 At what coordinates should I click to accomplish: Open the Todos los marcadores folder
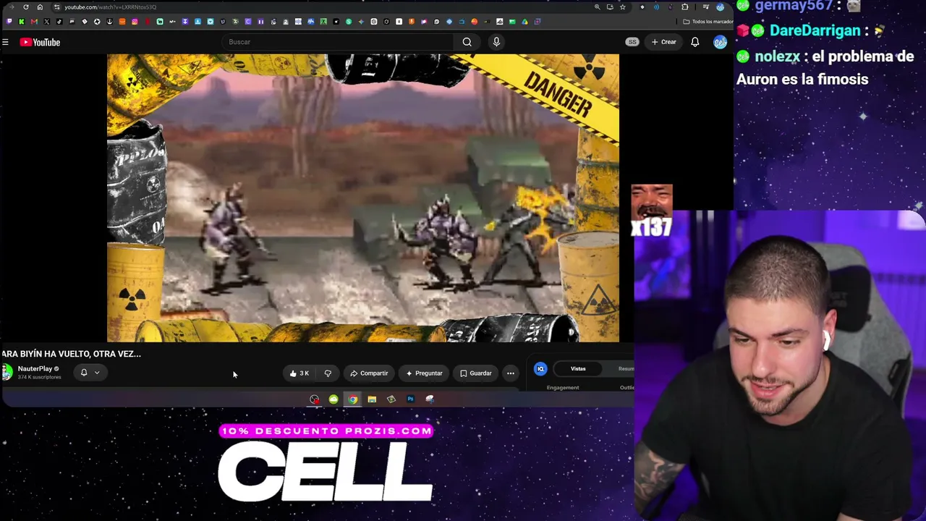708,22
